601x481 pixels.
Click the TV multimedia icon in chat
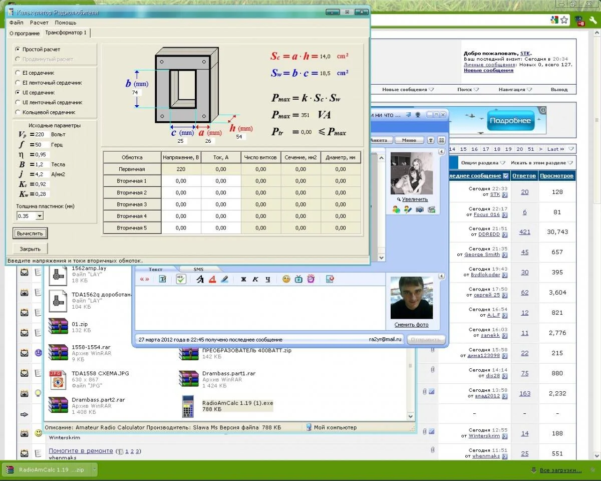pos(299,279)
